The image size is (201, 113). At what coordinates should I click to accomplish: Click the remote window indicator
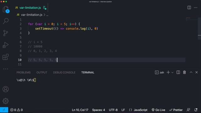tap(4, 110)
